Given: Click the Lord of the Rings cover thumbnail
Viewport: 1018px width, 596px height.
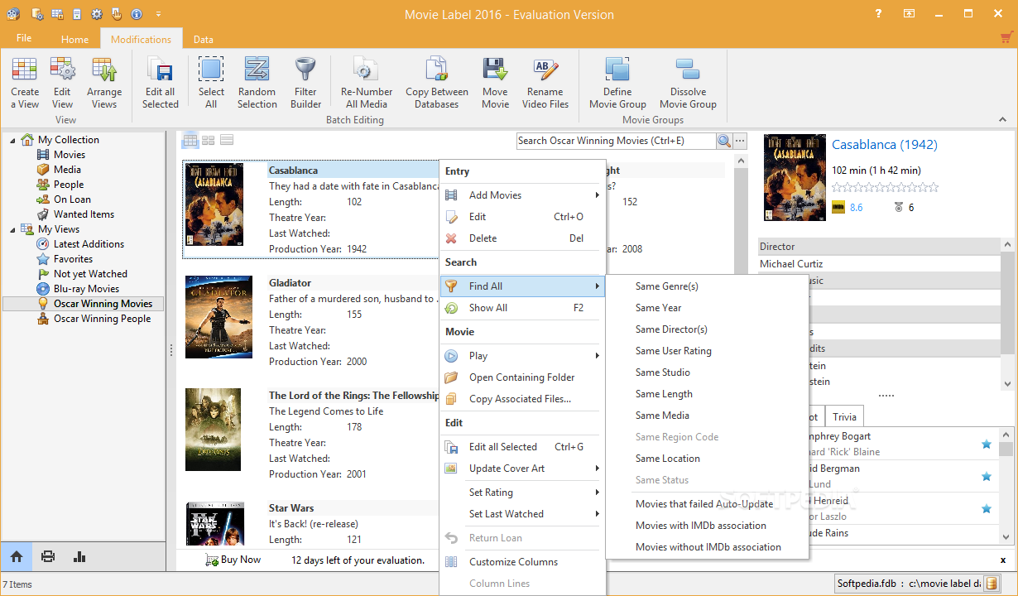Looking at the screenshot, I should [x=213, y=430].
